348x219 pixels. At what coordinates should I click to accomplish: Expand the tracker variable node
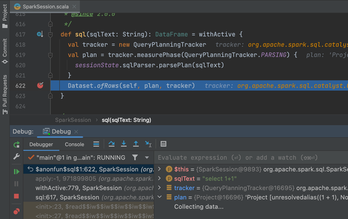(x=159, y=188)
